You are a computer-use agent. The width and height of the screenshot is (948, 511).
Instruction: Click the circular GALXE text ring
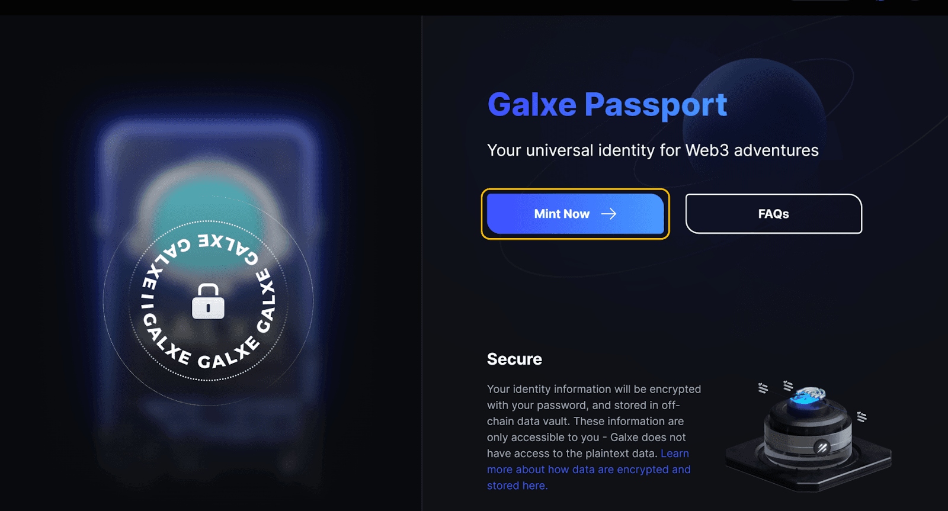[209, 301]
